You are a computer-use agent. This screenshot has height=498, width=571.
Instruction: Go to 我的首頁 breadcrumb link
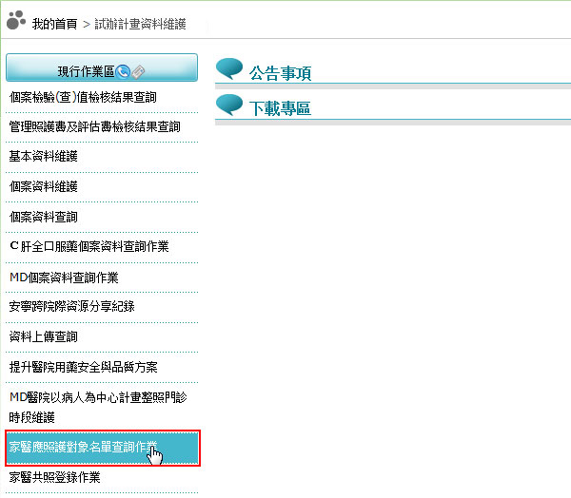coord(54,22)
